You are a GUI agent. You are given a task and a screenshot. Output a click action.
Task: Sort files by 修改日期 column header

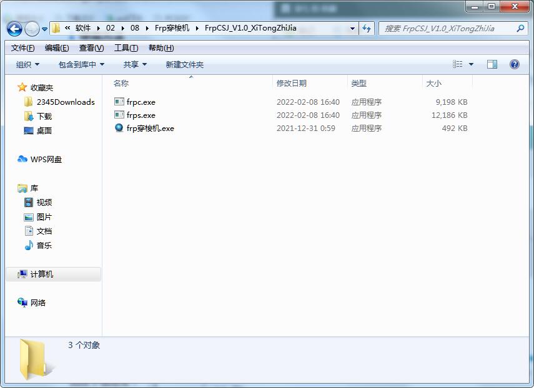tap(292, 83)
